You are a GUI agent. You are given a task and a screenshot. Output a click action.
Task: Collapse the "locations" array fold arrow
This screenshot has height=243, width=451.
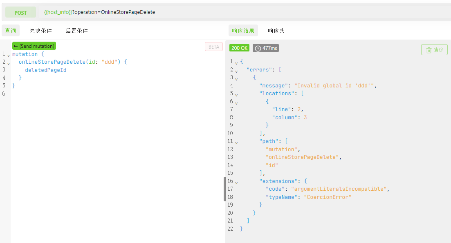coord(236,95)
